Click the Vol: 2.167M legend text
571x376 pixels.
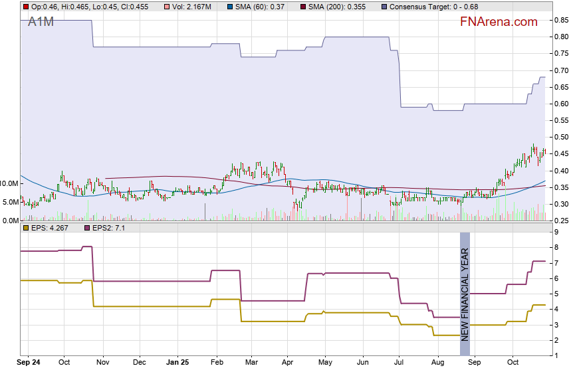[193, 7]
